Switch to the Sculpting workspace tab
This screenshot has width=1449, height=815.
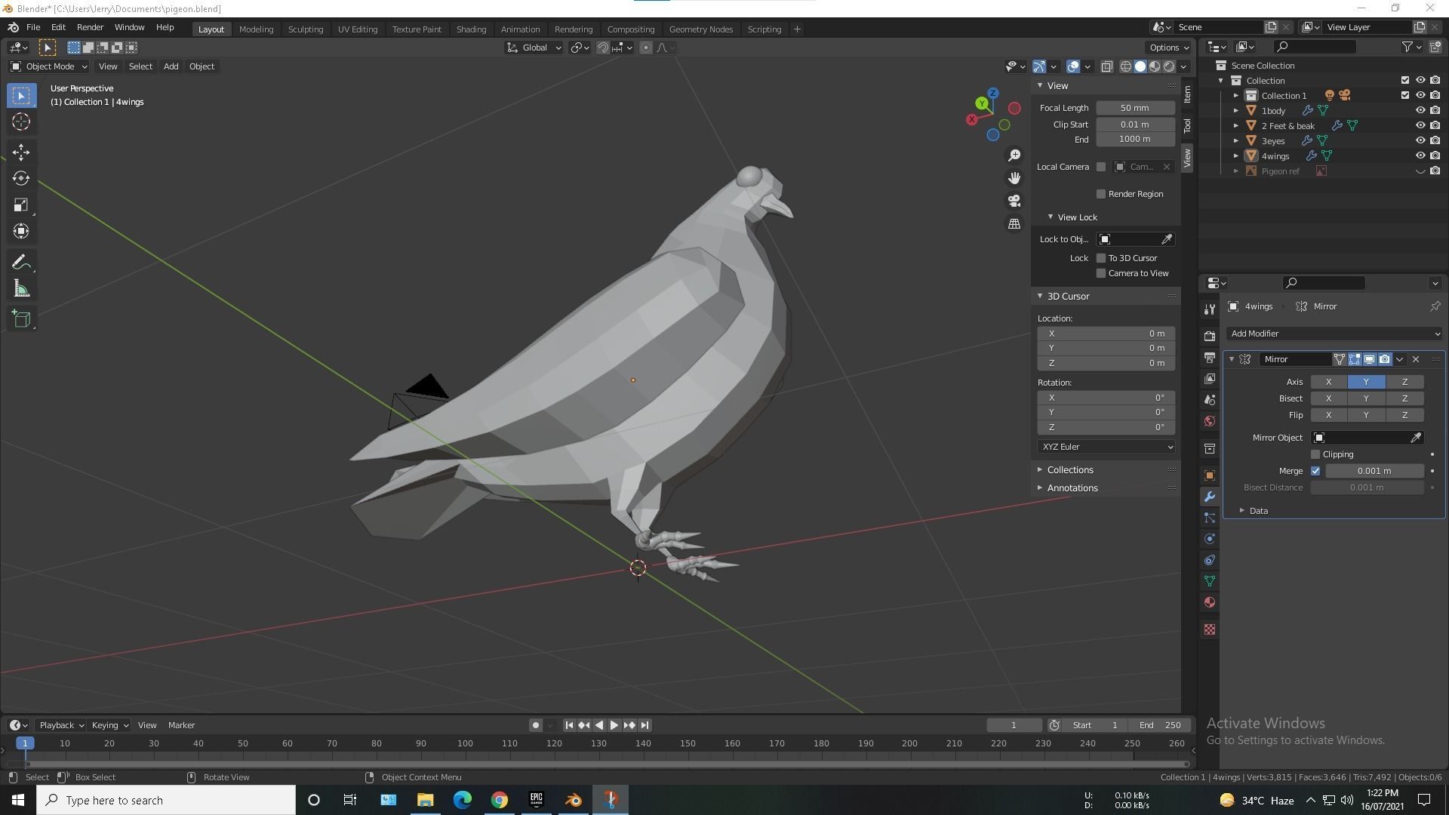click(x=305, y=29)
